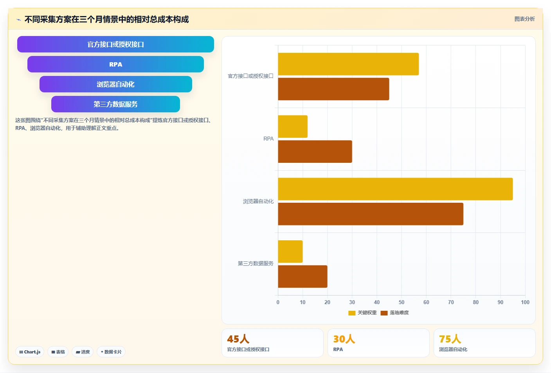Click the 进度 tag chip
This screenshot has height=373, width=551.
coord(83,352)
